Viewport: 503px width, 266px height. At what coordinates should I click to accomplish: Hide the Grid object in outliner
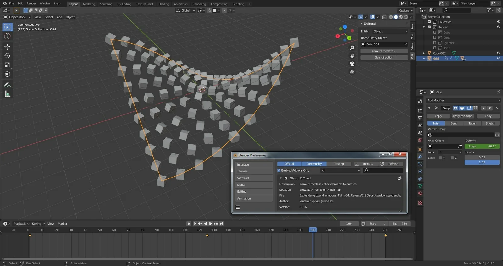[498, 58]
